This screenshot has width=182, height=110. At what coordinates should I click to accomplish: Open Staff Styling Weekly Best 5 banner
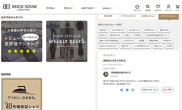coord(67,41)
